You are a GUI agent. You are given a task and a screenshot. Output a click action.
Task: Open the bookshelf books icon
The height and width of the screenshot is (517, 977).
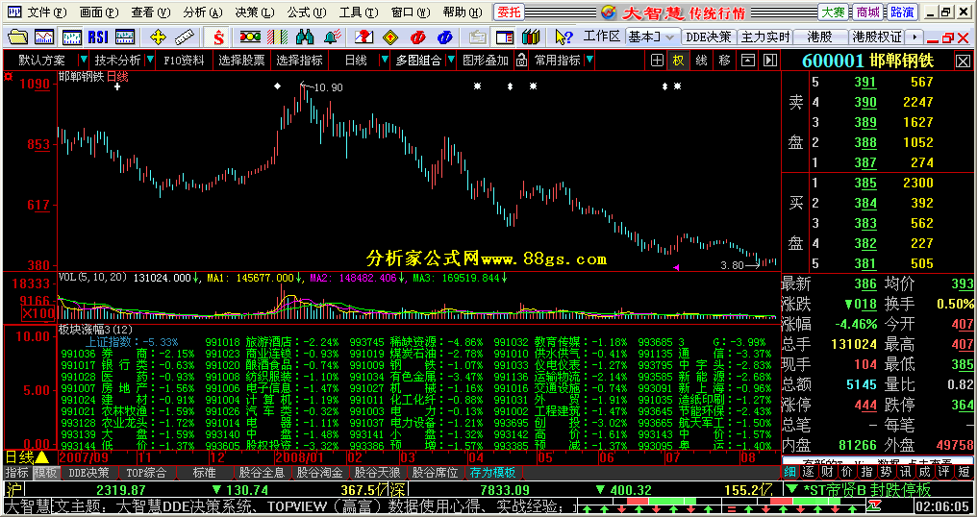pos(530,37)
